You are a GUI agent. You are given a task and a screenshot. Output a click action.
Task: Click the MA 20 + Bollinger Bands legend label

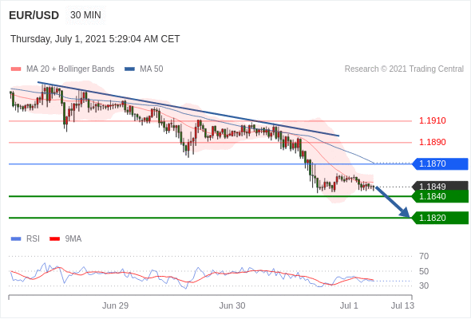[x=70, y=69]
